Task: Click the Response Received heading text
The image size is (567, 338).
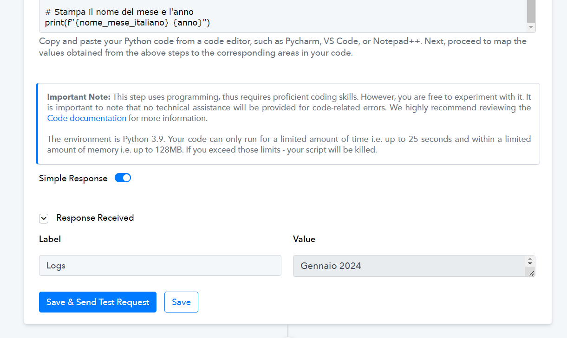Action: [x=95, y=218]
